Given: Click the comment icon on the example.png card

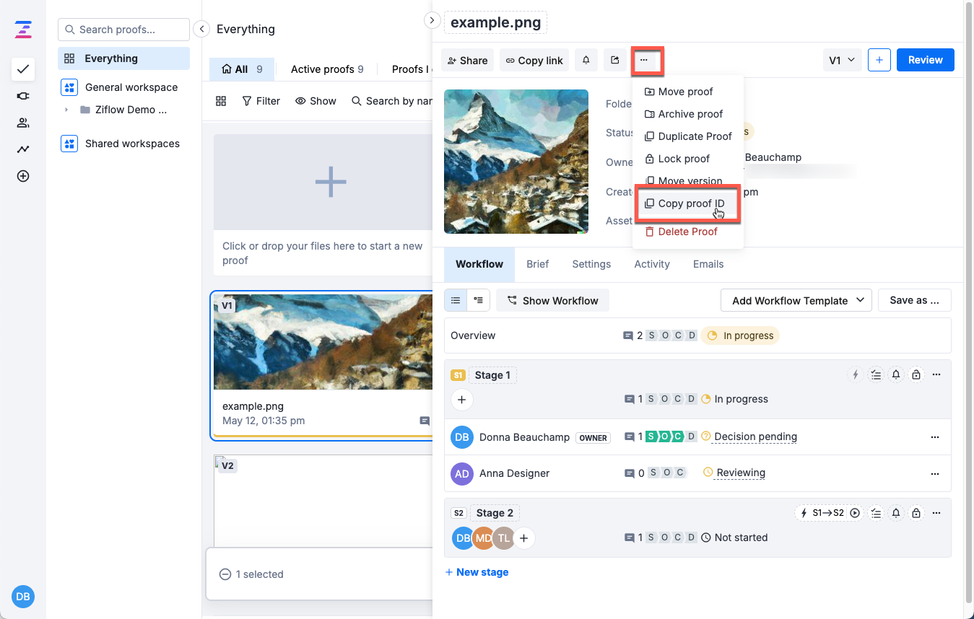Looking at the screenshot, I should tap(425, 421).
